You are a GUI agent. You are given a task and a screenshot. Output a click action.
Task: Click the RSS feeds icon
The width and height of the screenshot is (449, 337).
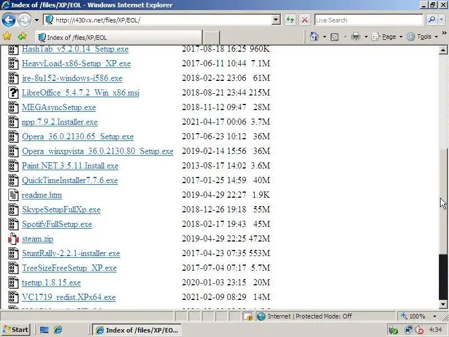tap(335, 37)
